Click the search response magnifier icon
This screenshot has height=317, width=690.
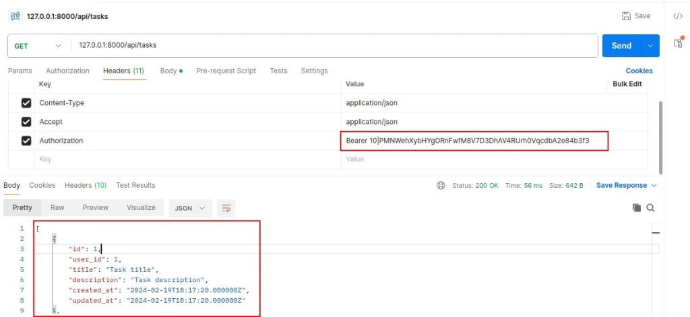(x=650, y=208)
